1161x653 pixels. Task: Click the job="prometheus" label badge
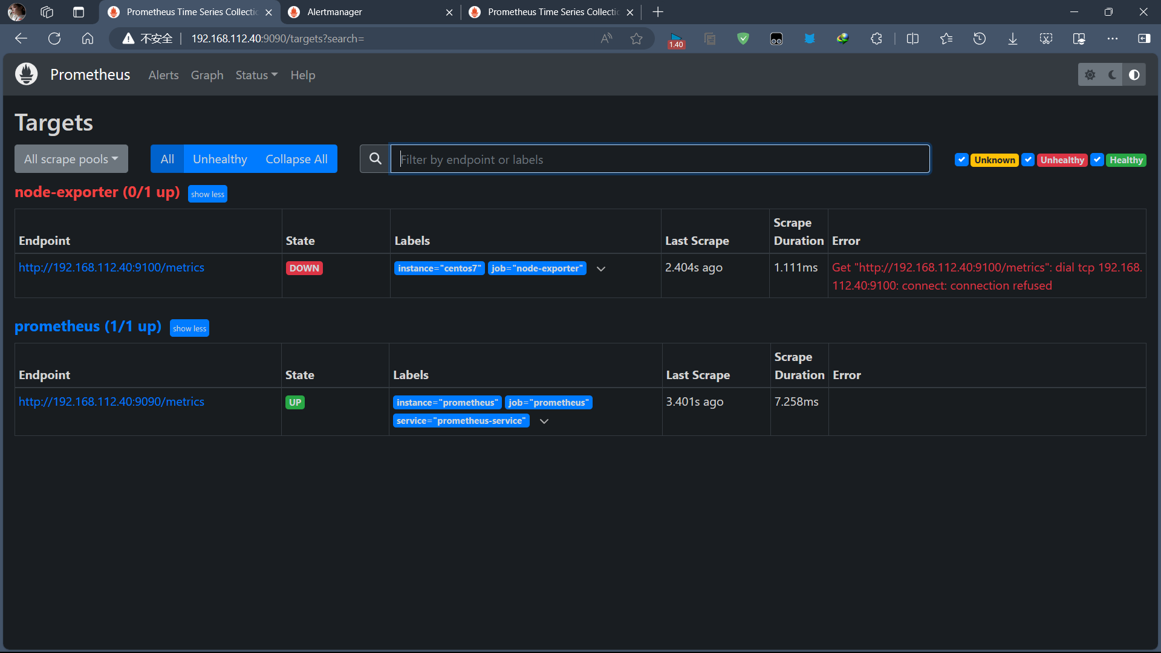click(x=548, y=402)
